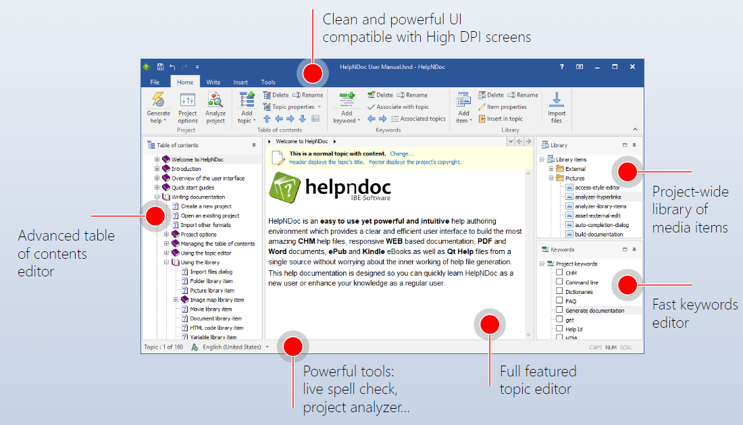Viewport: 743px width, 425px height.
Task: Click Rename in the Table of contents group
Action: (x=308, y=95)
